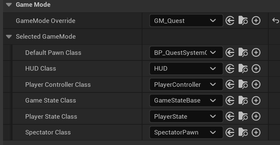The image size is (280, 145).
Task: Browse to GM_Quest in Content Browser
Action: click(243, 21)
